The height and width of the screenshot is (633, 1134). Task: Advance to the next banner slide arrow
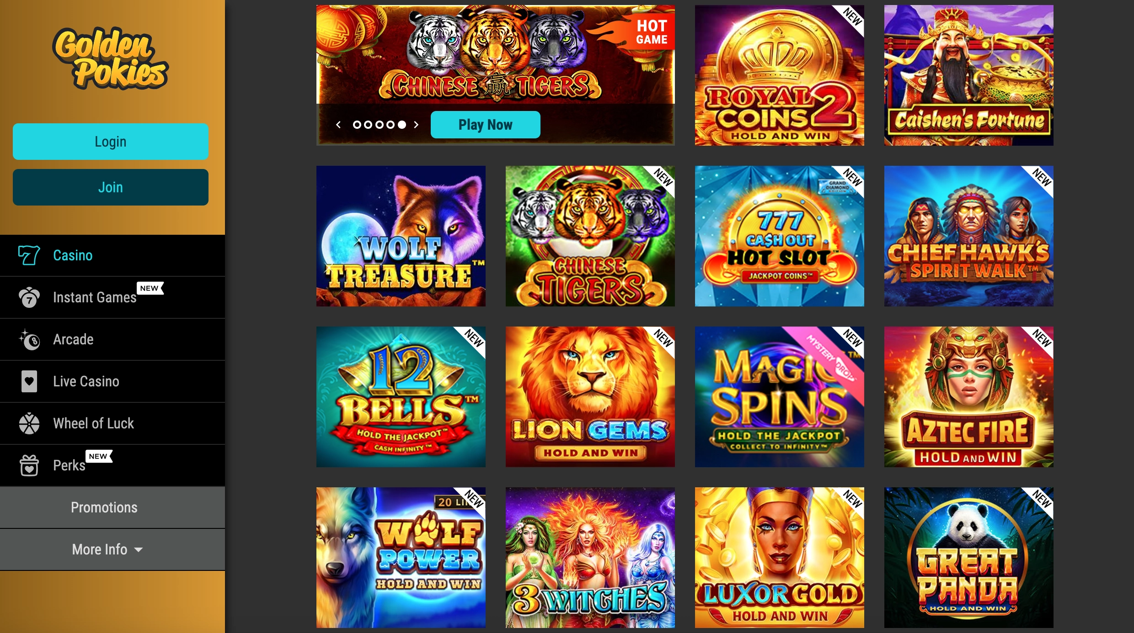click(x=416, y=125)
